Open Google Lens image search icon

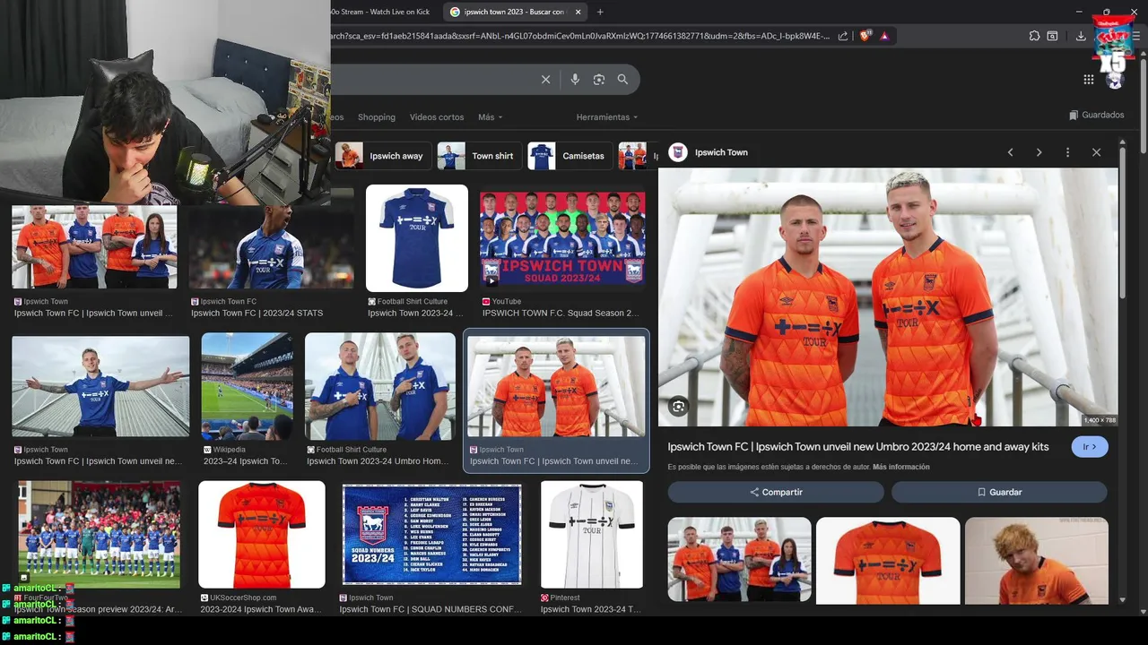pyautogui.click(x=599, y=80)
